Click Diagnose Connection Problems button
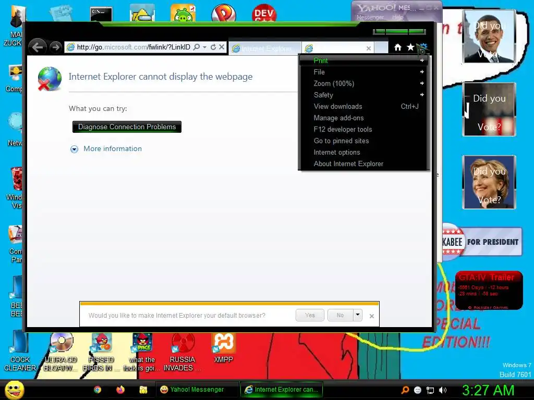Screen dimensions: 534x400 click(127, 127)
